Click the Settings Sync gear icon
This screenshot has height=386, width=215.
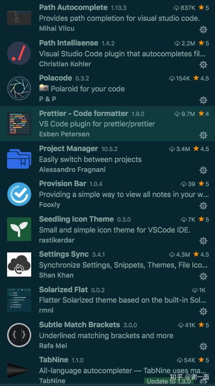pos(203,276)
